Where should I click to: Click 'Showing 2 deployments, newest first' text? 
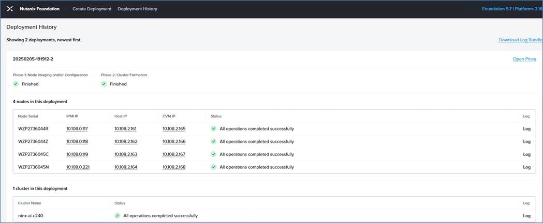coord(43,40)
